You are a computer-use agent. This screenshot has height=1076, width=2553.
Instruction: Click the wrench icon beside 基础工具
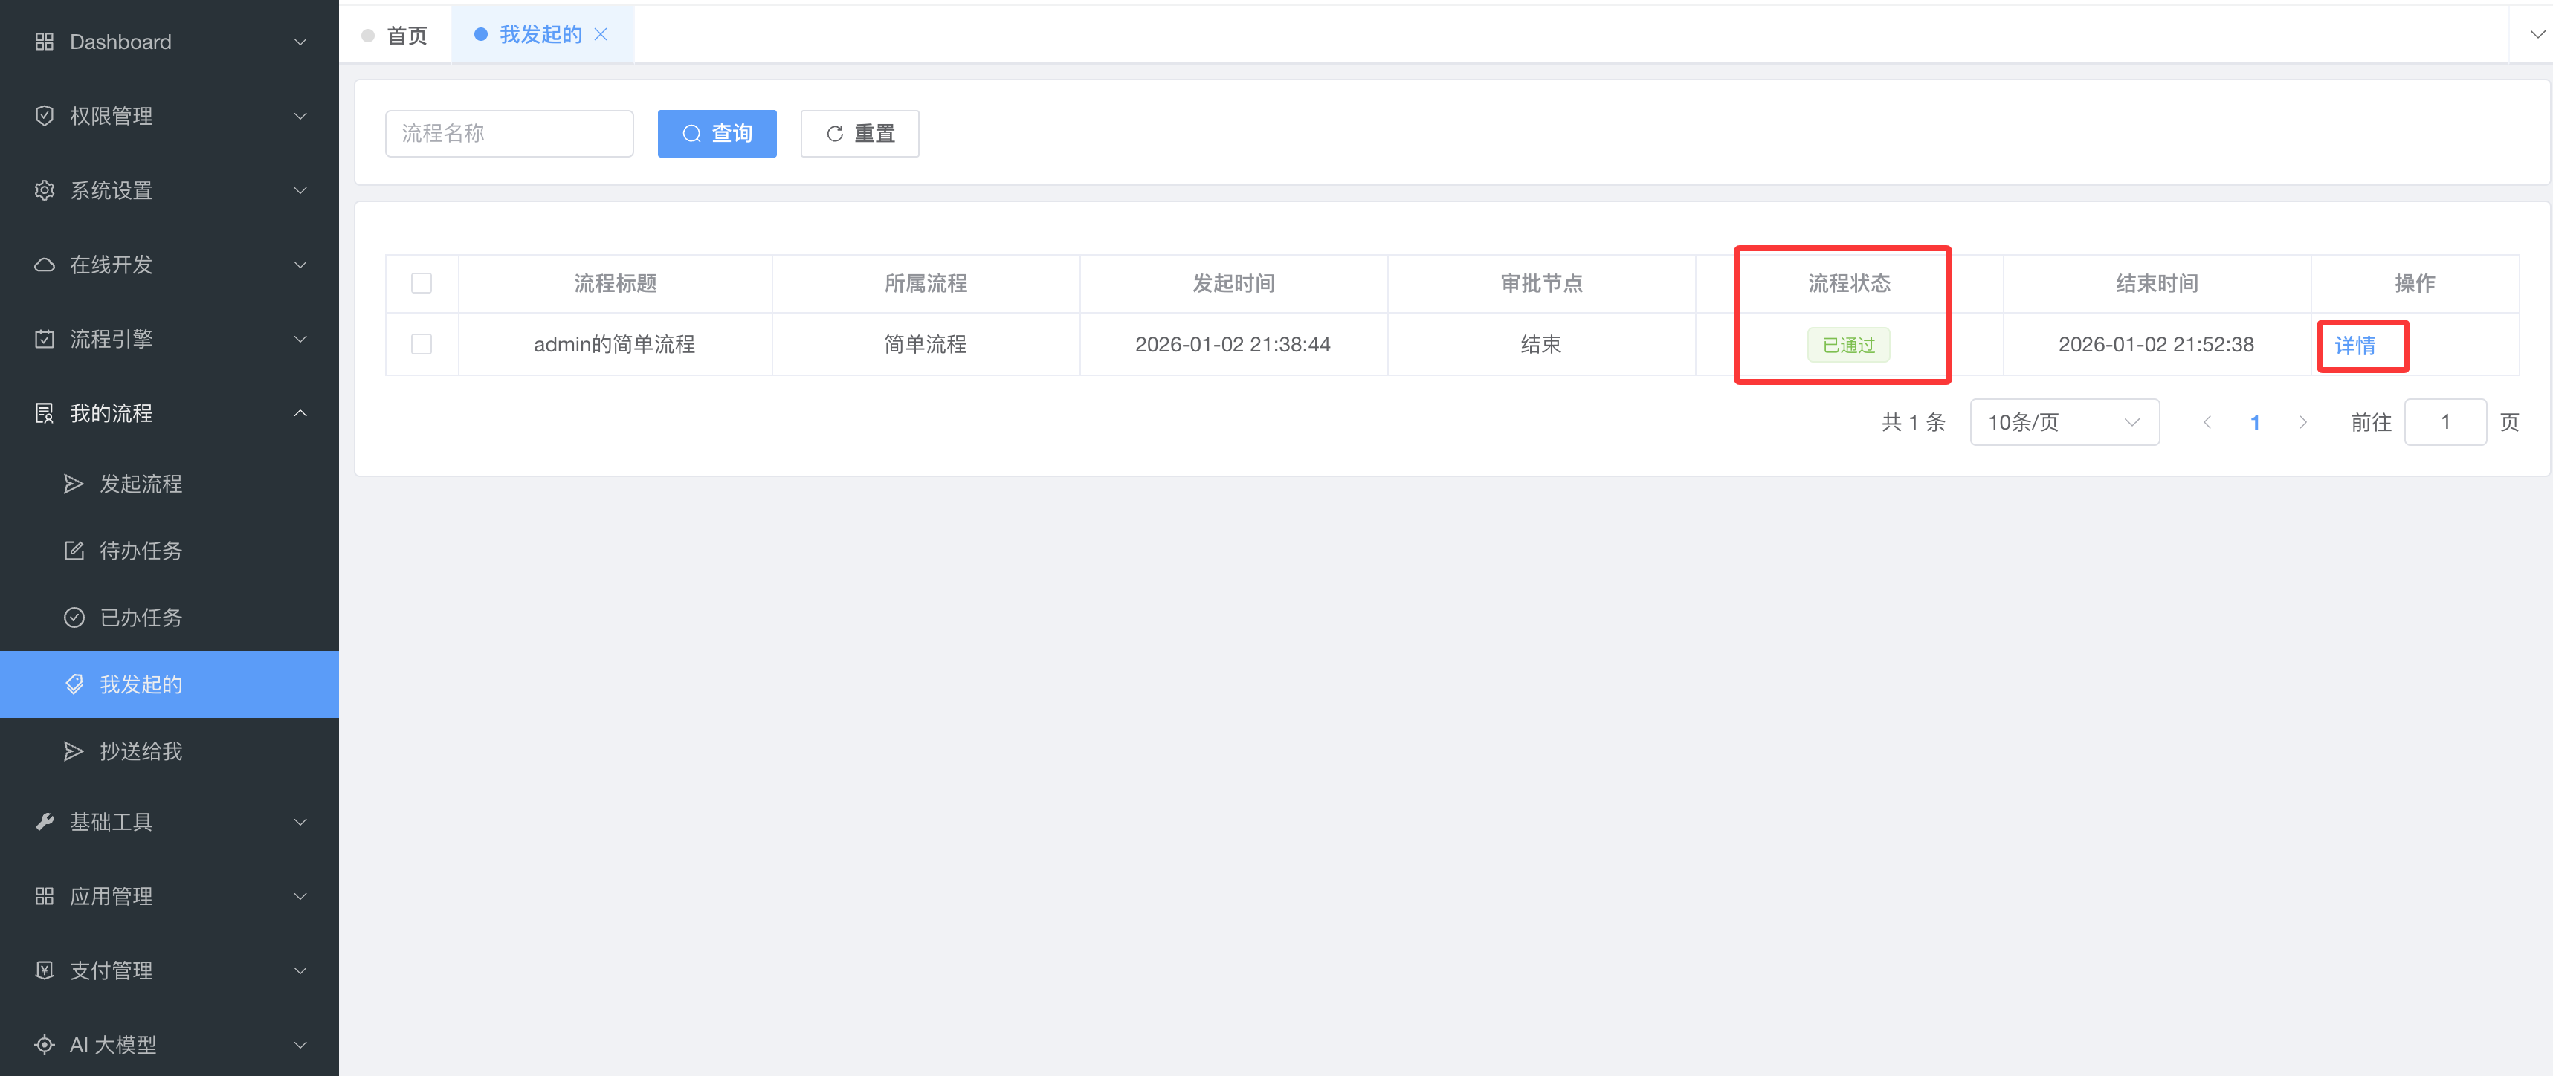(44, 821)
